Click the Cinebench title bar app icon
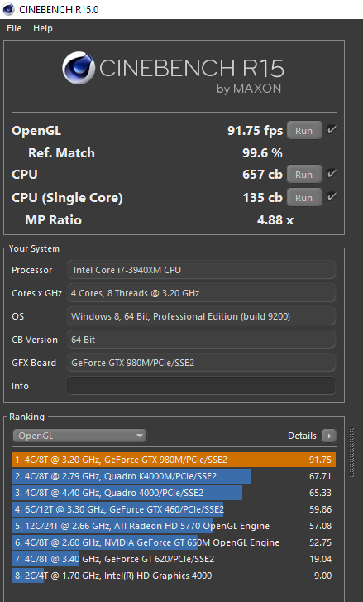This screenshot has height=602, width=363. coord(8,9)
